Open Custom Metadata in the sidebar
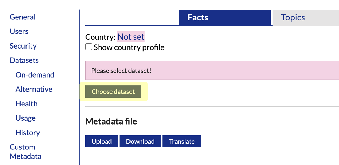339x165 pixels. pos(25,152)
